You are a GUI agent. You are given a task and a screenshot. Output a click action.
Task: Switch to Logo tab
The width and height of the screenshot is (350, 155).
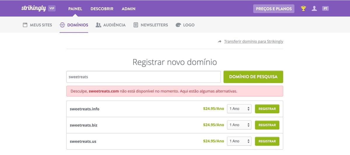185,25
